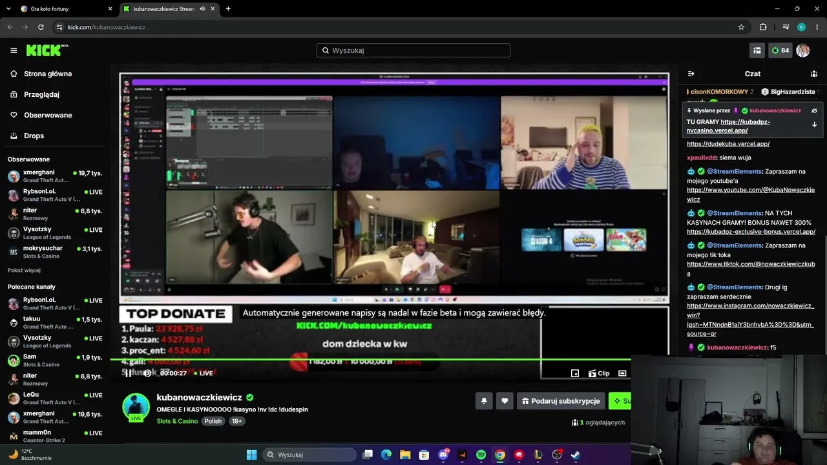
Task: Click xpaulixdd username in chat
Action: click(x=701, y=158)
